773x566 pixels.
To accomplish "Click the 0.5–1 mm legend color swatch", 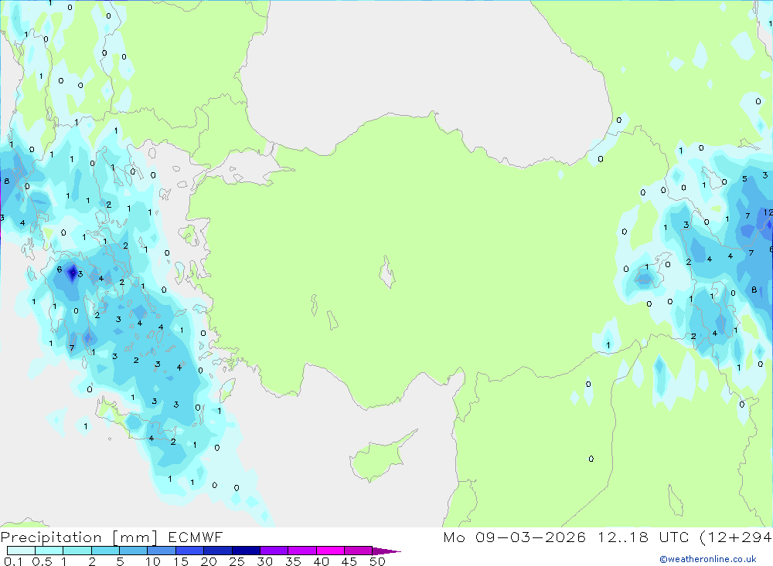I will (49, 551).
